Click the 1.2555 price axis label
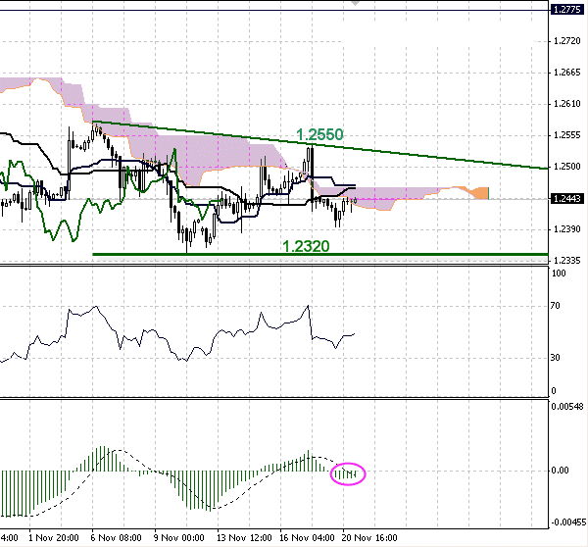This screenshot has height=547, width=588. tap(567, 135)
